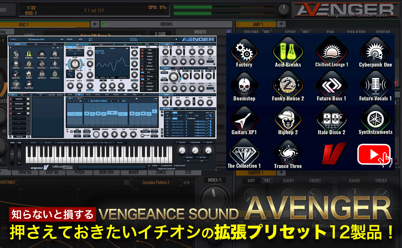Toggle the arpeggiator ON red button
Viewport: 402px width, 248px height.
click(x=67, y=132)
